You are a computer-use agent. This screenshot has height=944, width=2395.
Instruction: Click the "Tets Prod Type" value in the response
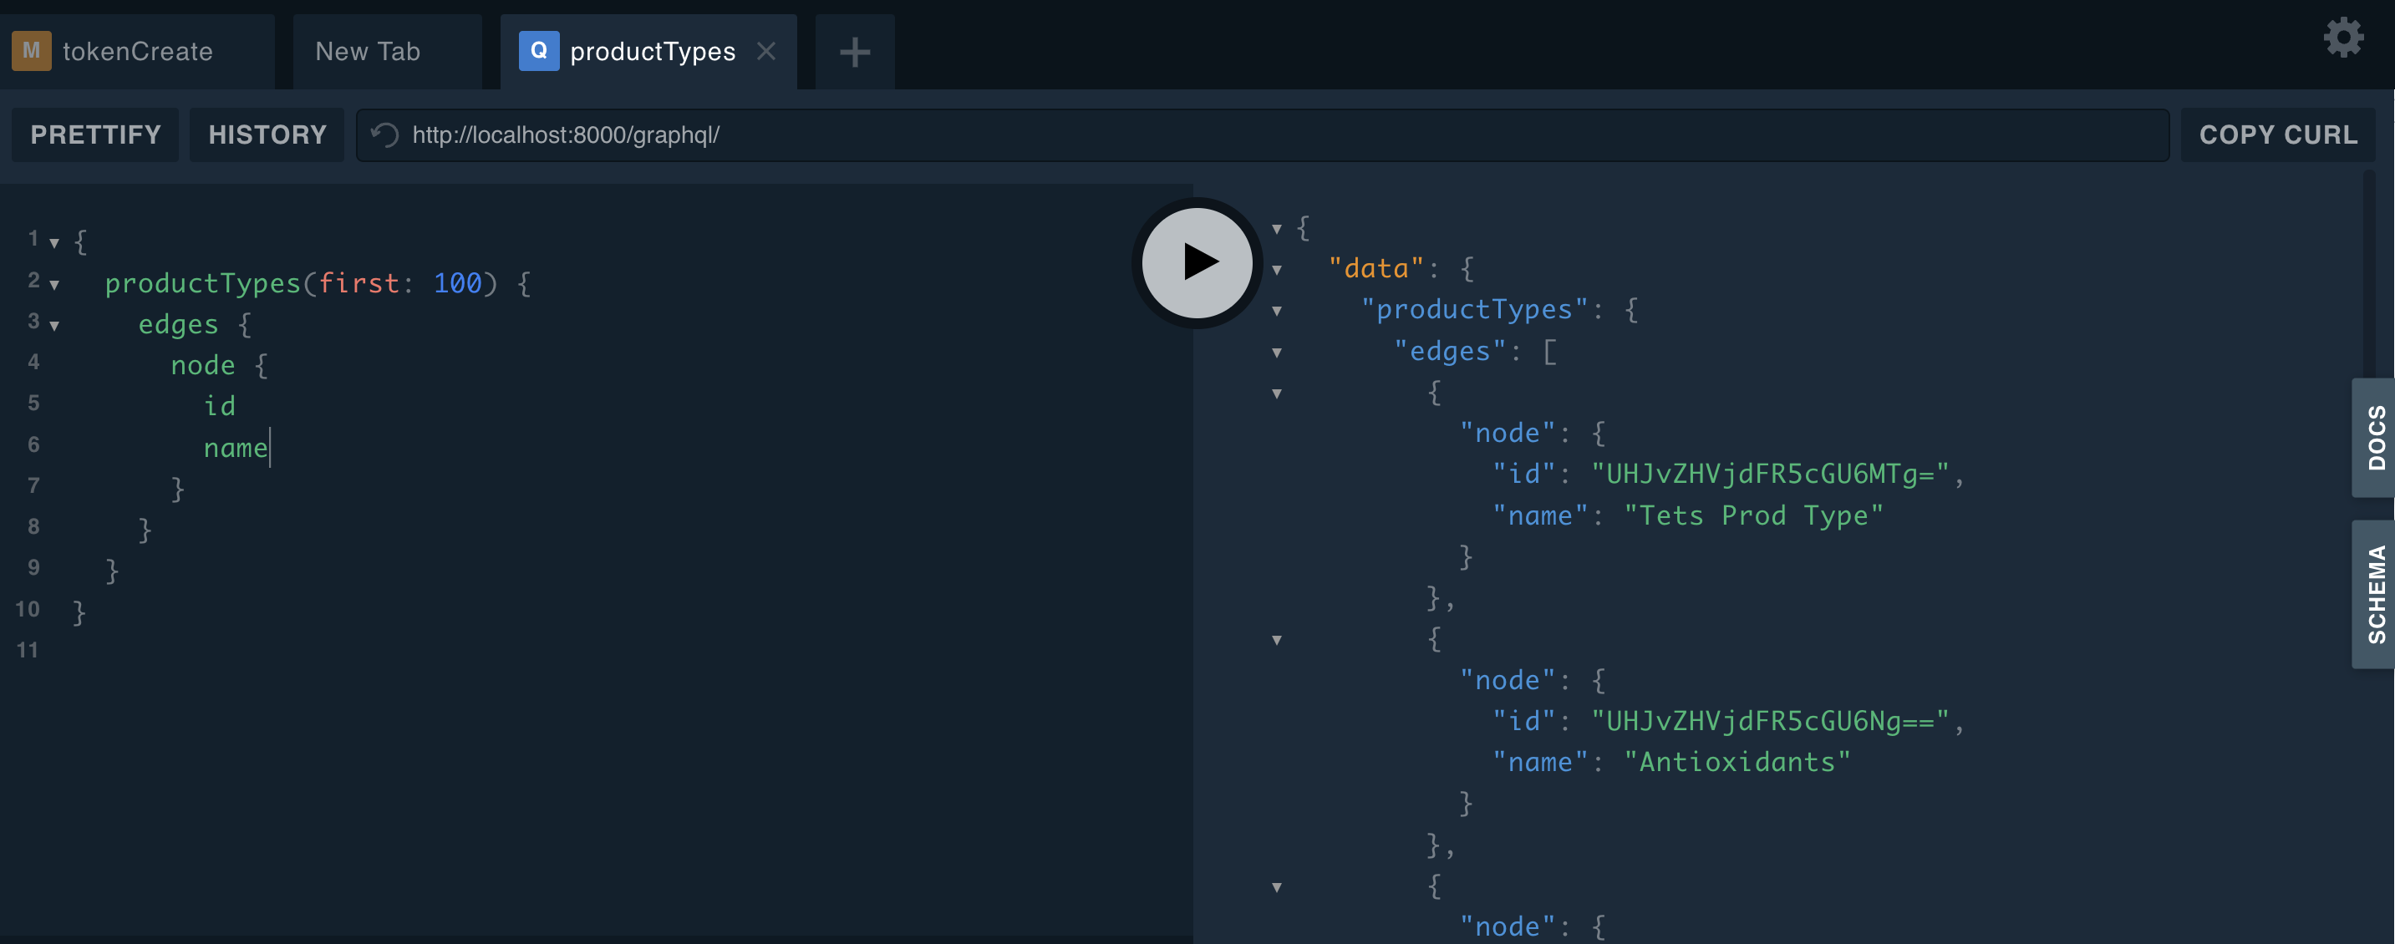1753,515
